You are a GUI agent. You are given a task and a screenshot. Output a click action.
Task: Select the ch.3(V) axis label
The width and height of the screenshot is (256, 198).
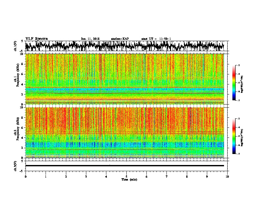(x=15, y=166)
